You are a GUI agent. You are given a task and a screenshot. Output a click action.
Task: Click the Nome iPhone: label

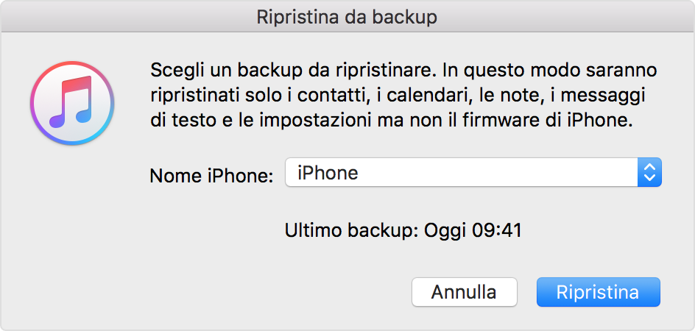[x=212, y=176]
